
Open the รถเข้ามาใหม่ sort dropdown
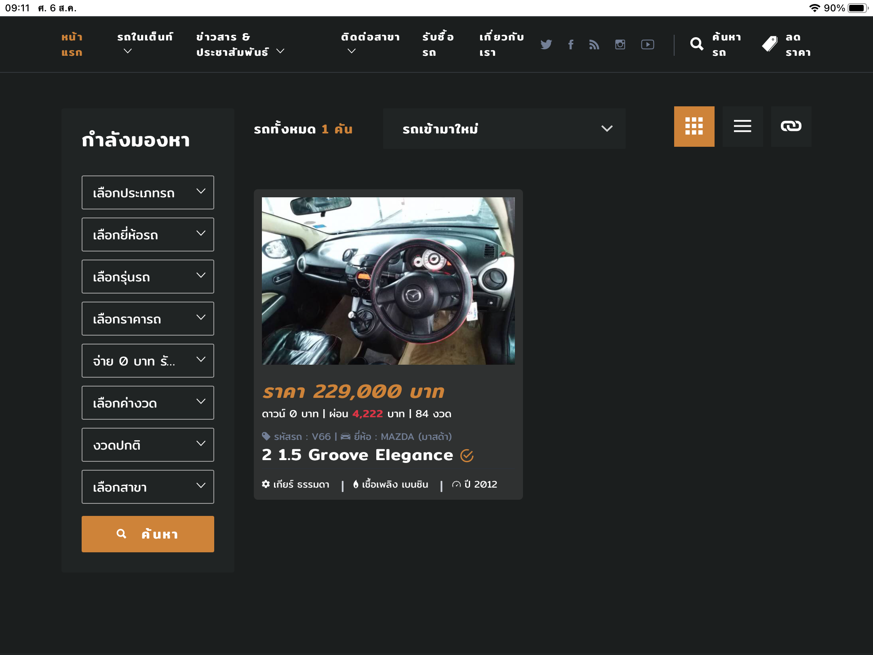point(504,129)
